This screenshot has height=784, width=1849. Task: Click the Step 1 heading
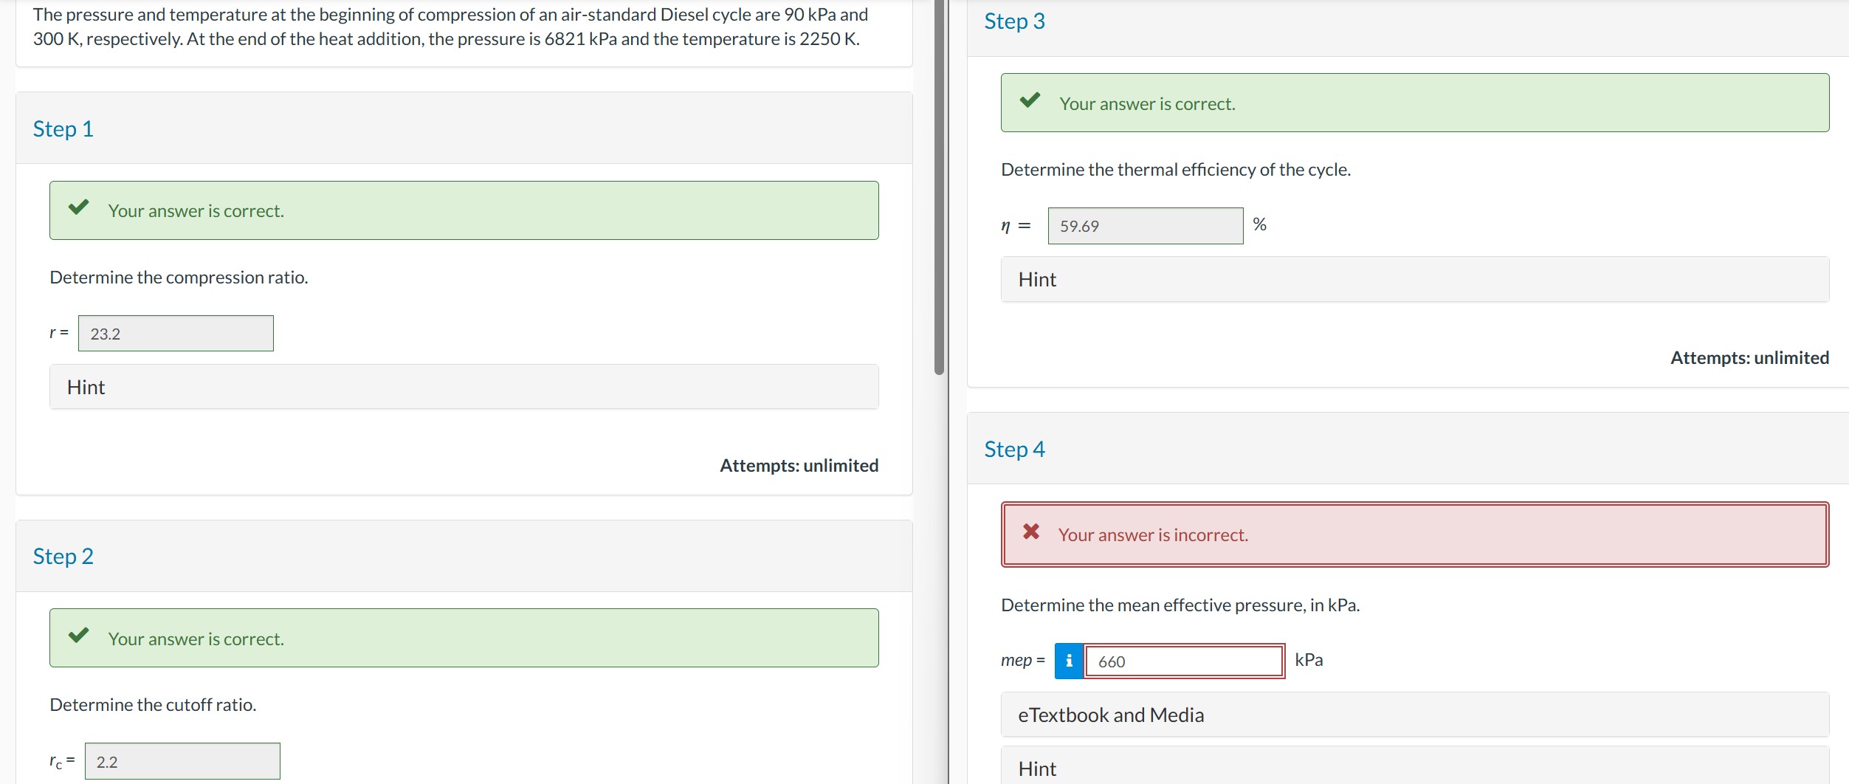63,128
